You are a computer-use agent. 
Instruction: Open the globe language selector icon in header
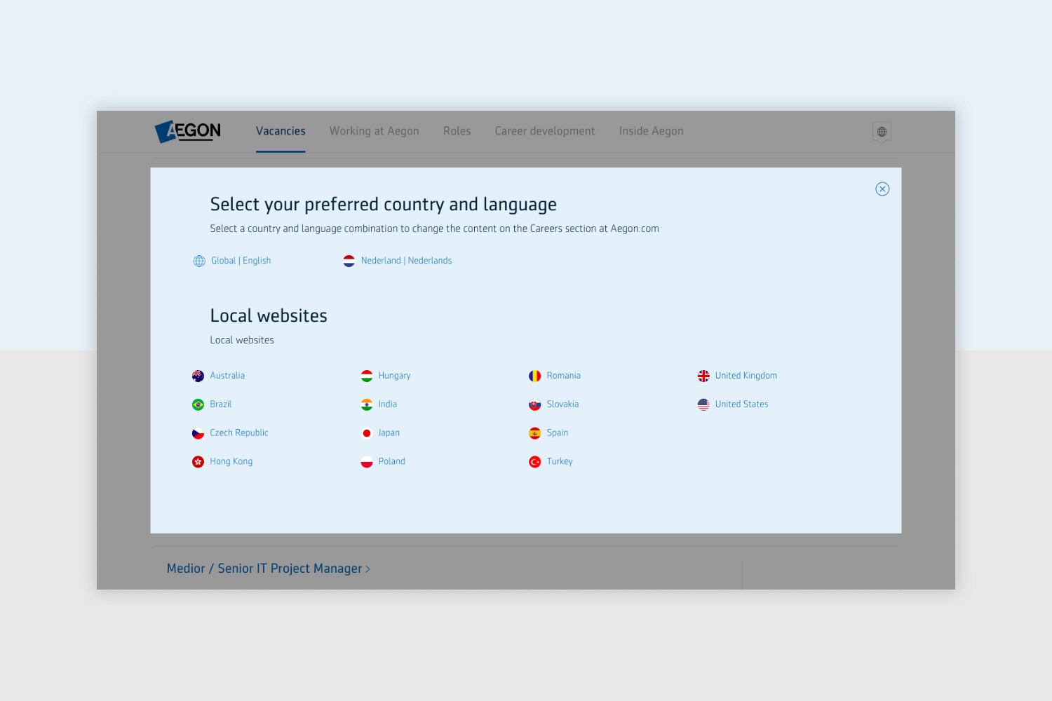pyautogui.click(x=882, y=132)
